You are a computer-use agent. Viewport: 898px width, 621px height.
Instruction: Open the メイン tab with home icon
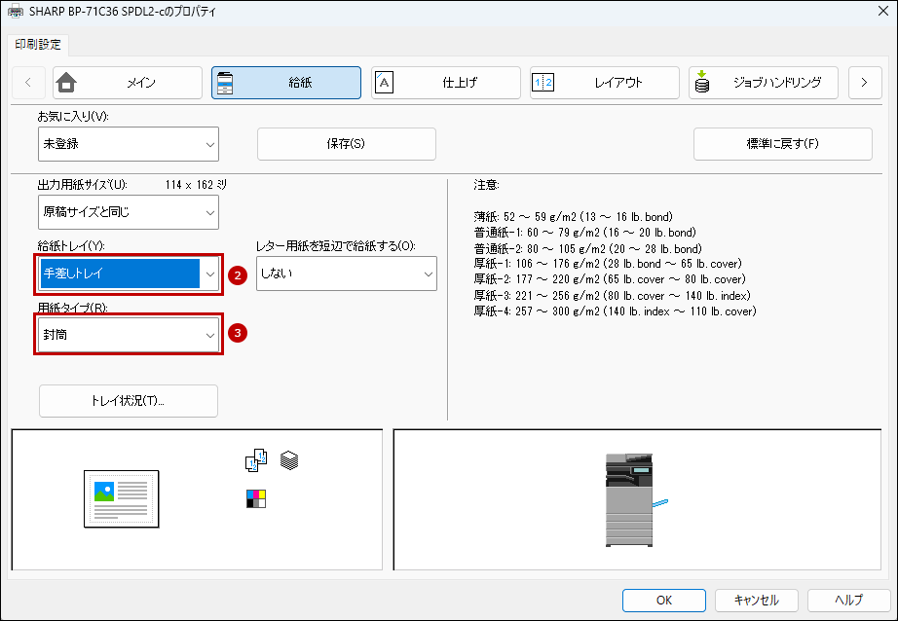tap(128, 83)
